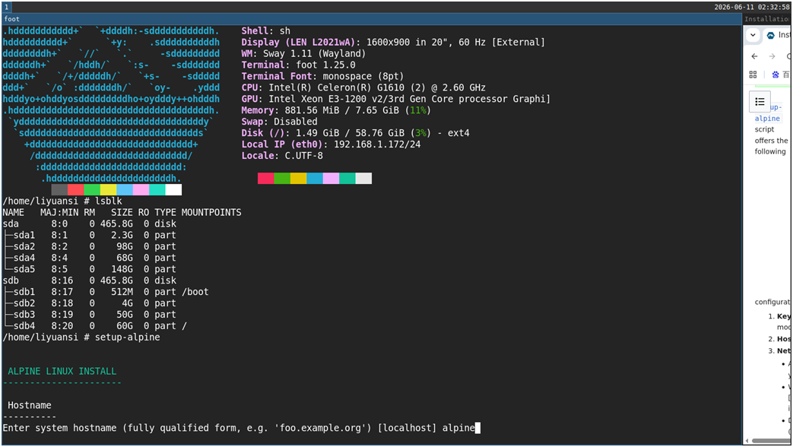793x447 pixels.
Task: Click the pure white palette swatch
Action: tap(173, 190)
